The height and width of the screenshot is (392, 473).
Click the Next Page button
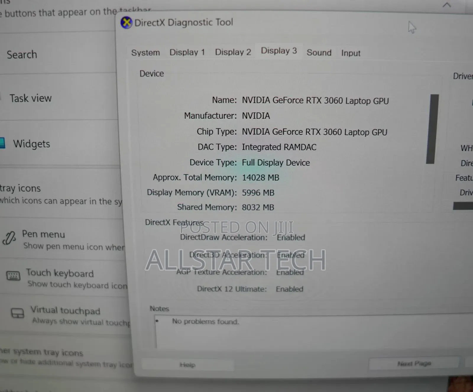[x=414, y=364]
